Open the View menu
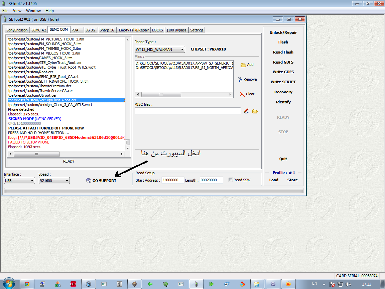 tap(17, 11)
